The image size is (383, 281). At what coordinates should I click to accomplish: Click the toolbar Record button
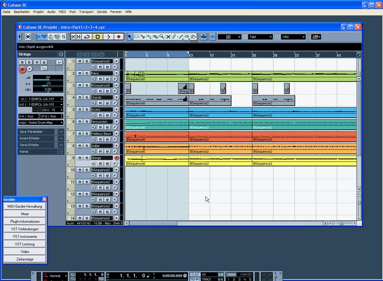[x=119, y=37]
